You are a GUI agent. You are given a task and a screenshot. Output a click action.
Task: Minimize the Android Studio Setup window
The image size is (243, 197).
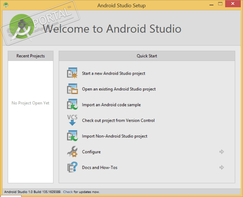211,4
